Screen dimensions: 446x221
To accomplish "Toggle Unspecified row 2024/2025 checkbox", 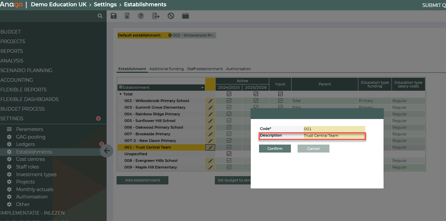I will tap(229, 154).
